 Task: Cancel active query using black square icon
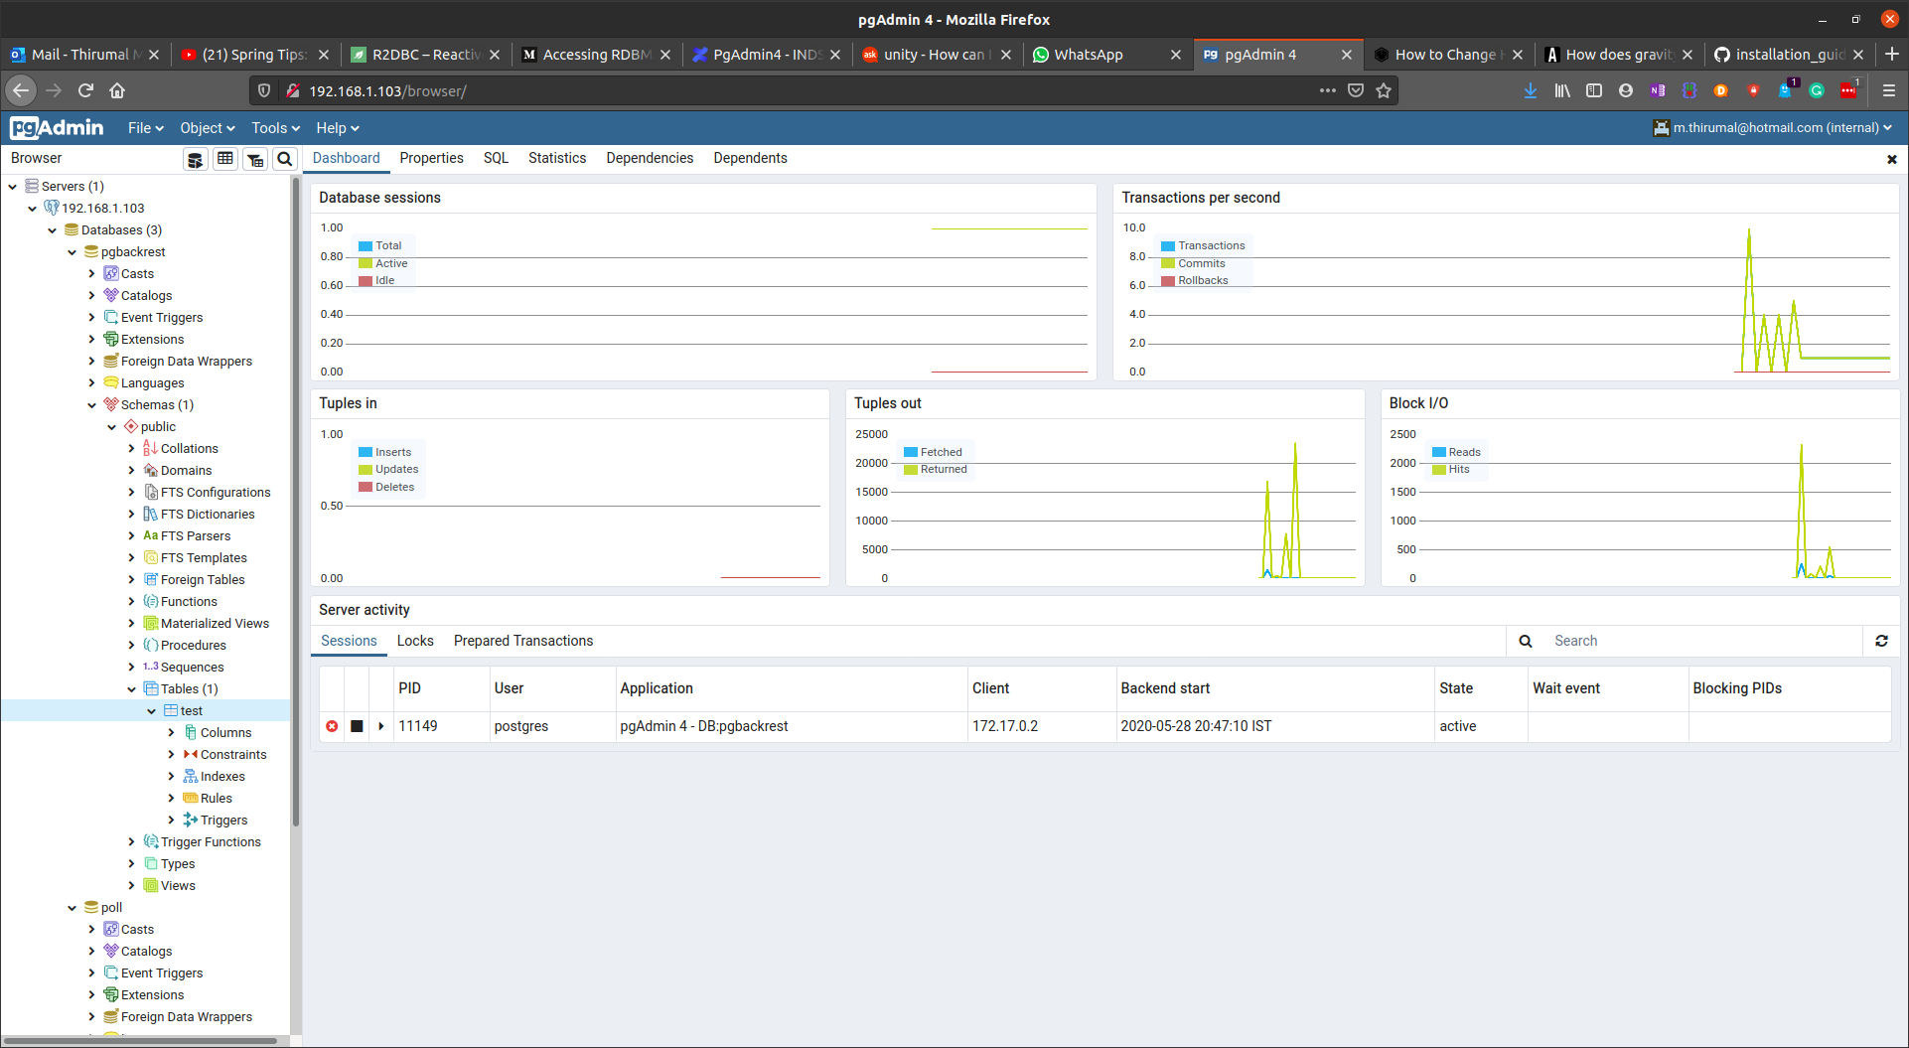tap(357, 726)
